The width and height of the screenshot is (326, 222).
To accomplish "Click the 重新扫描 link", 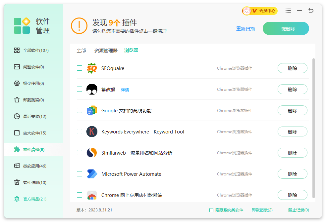I will pos(245,29).
